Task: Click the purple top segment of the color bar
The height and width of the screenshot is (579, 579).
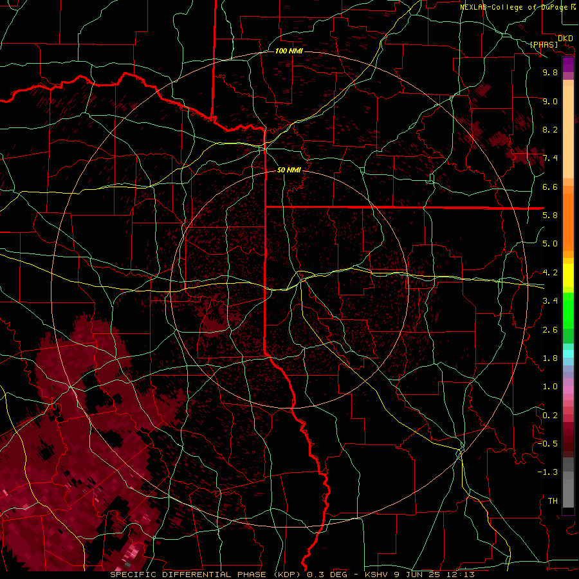Action: pos(568,64)
